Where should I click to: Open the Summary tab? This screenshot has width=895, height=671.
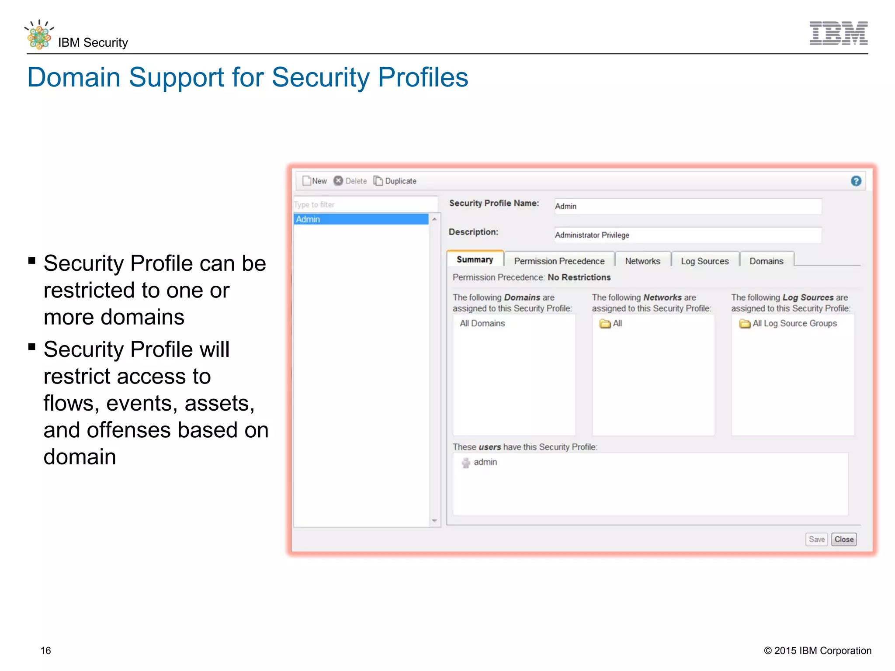475,259
